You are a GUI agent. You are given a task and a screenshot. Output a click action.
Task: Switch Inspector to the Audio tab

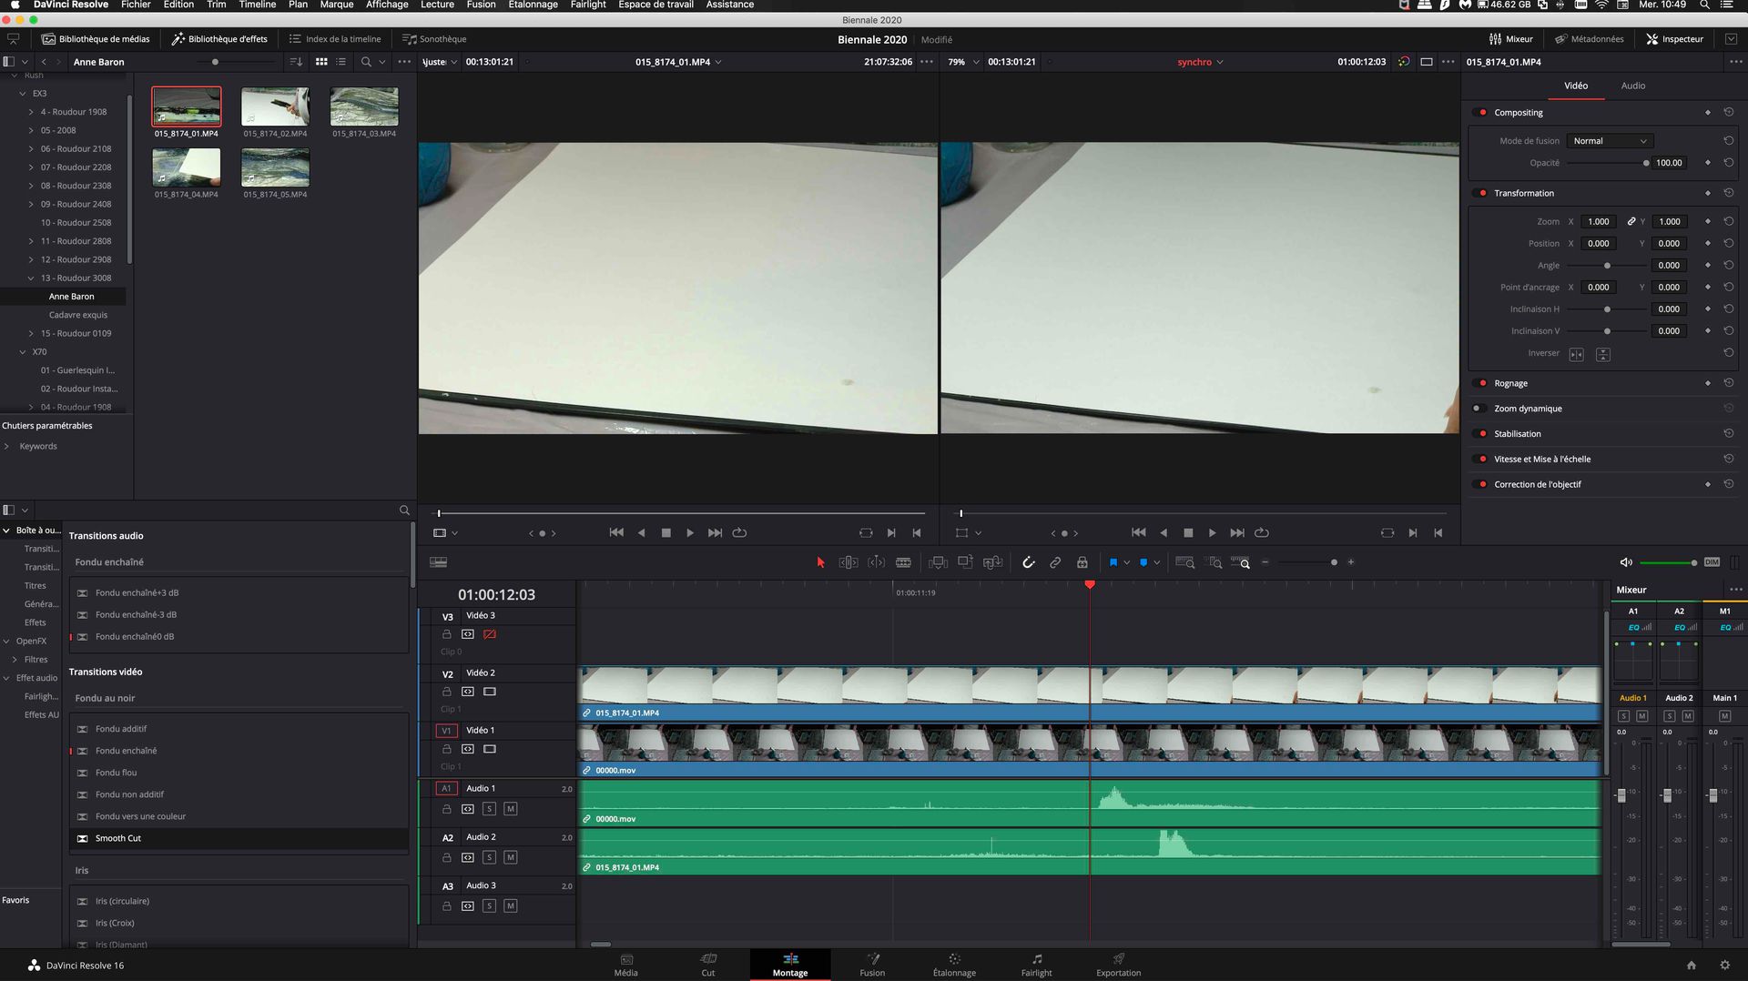coord(1632,86)
